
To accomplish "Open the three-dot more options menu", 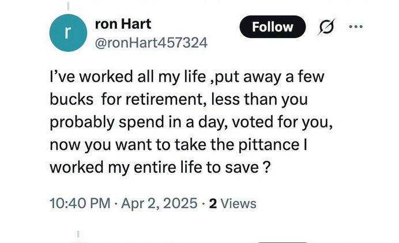I will coord(356,26).
